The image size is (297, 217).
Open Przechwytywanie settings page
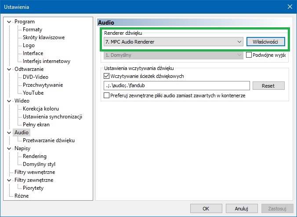click(43, 85)
